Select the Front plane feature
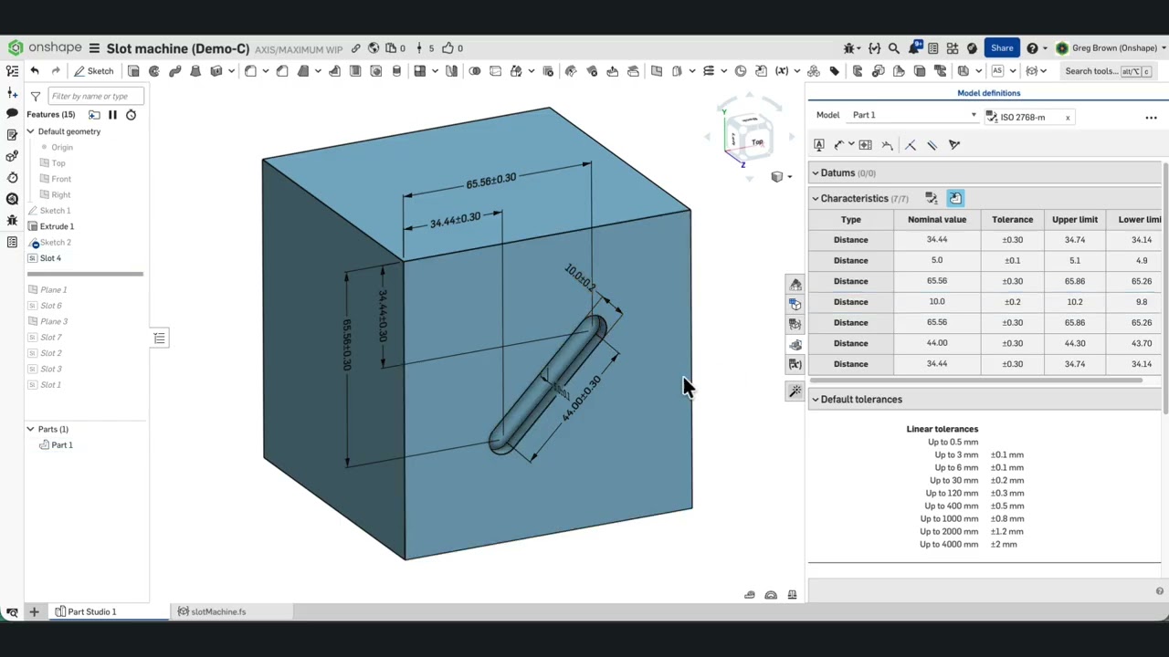Viewport: 1169px width, 657px height. (x=60, y=179)
